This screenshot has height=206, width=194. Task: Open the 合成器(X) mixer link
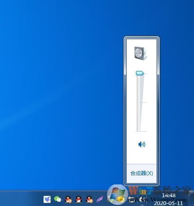(x=142, y=173)
